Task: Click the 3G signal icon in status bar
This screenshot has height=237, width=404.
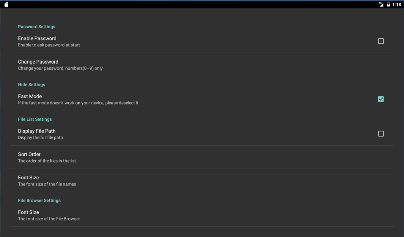Action: [381, 4]
